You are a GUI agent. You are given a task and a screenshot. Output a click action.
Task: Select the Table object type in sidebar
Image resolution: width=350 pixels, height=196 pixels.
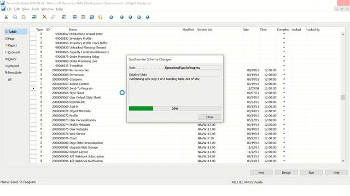pyautogui.click(x=16, y=32)
